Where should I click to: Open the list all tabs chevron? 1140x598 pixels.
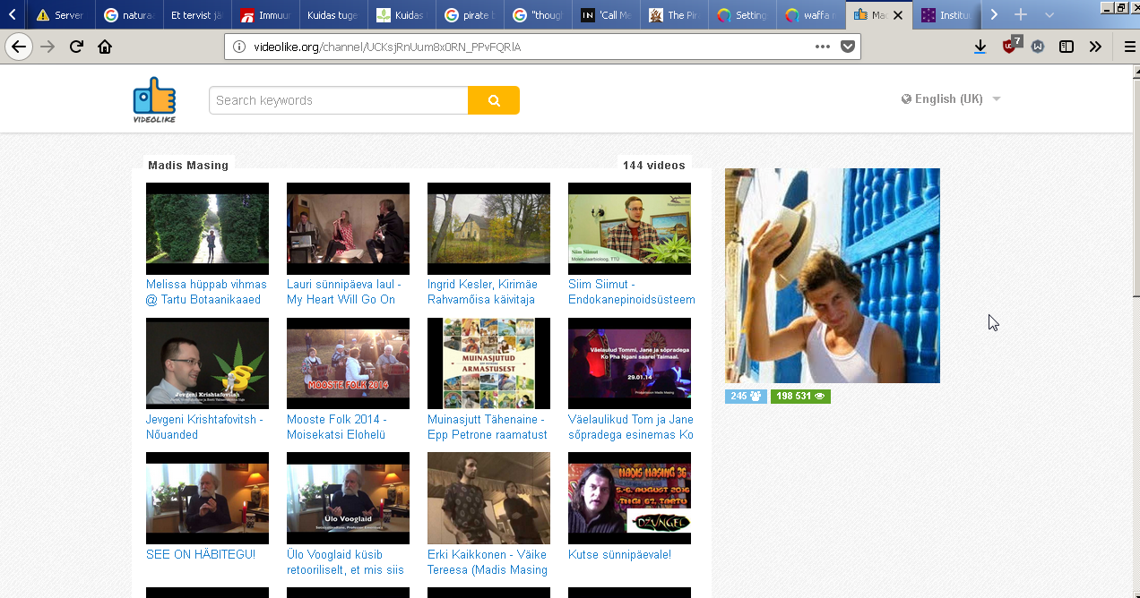tap(1049, 15)
